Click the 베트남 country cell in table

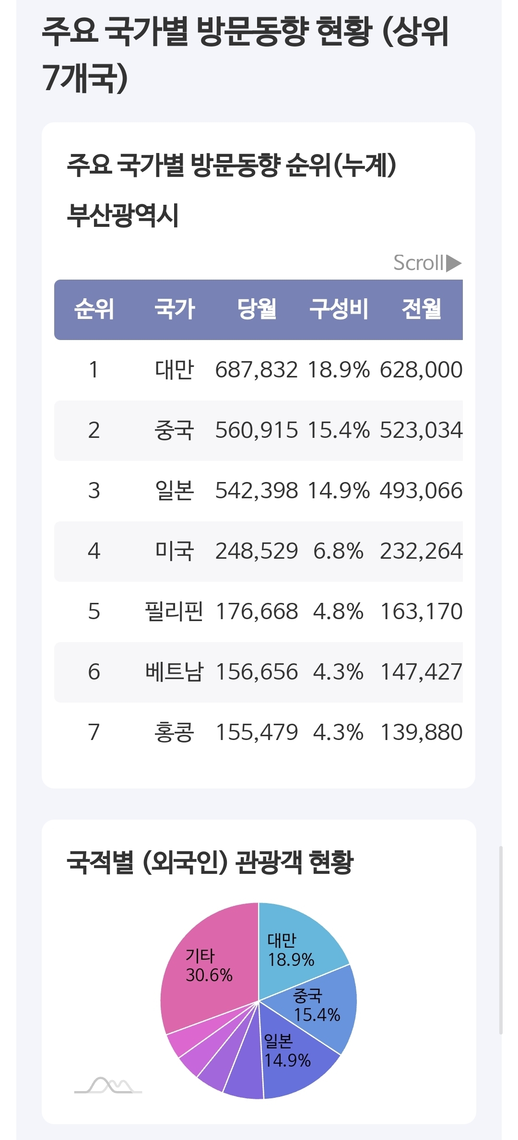click(x=175, y=672)
